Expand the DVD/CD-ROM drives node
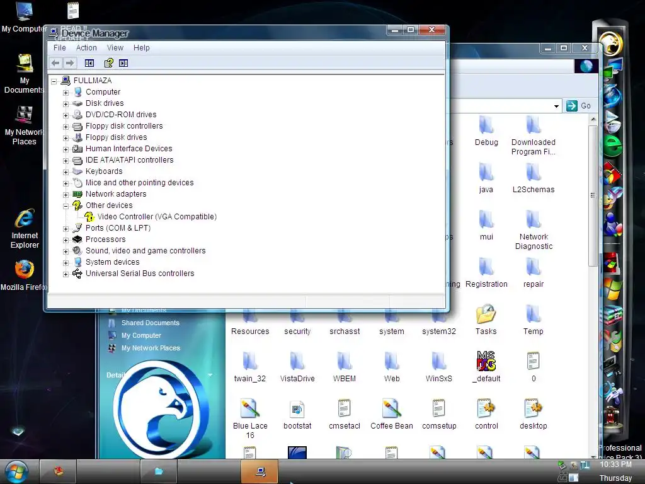The image size is (645, 484). 66,115
